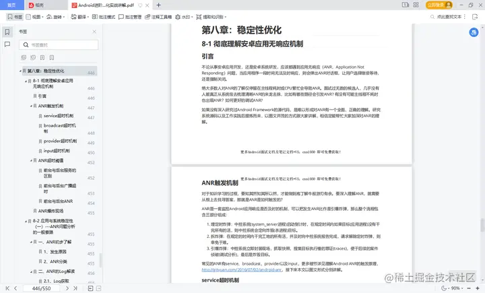Open the 提取和识别 extract and recognize dropdown
Screen dimensions: 485x293
[x=212, y=17]
